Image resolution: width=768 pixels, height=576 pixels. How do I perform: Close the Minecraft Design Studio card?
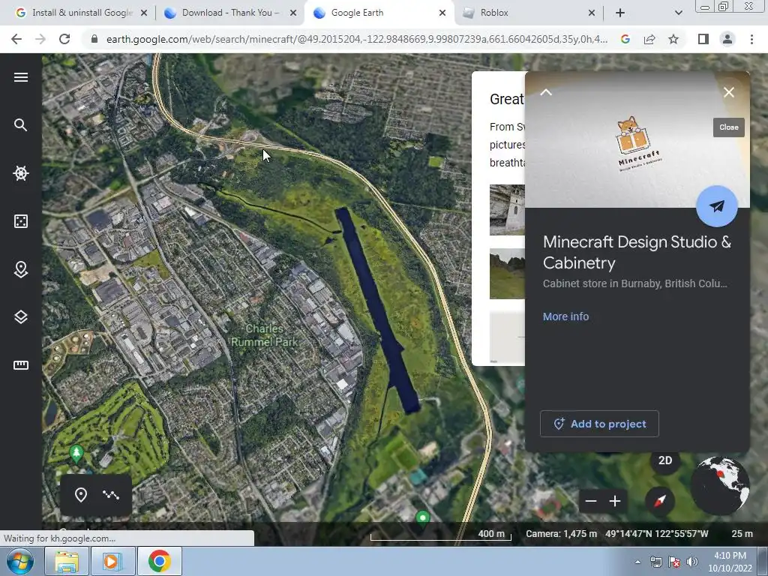coord(729,92)
